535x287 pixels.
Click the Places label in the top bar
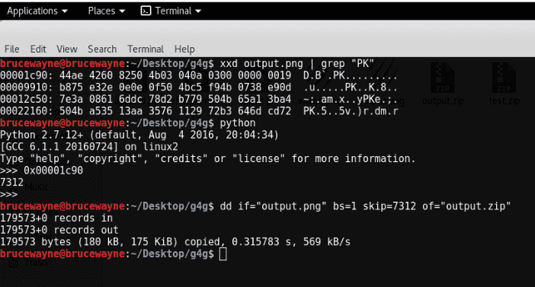tap(101, 11)
